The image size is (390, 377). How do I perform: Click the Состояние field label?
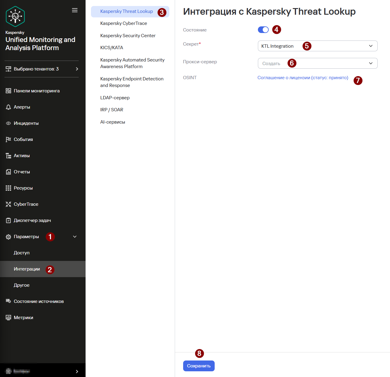195,30
